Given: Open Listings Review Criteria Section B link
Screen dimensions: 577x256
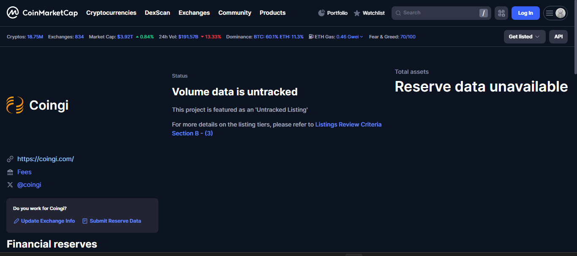Looking at the screenshot, I should (277, 129).
